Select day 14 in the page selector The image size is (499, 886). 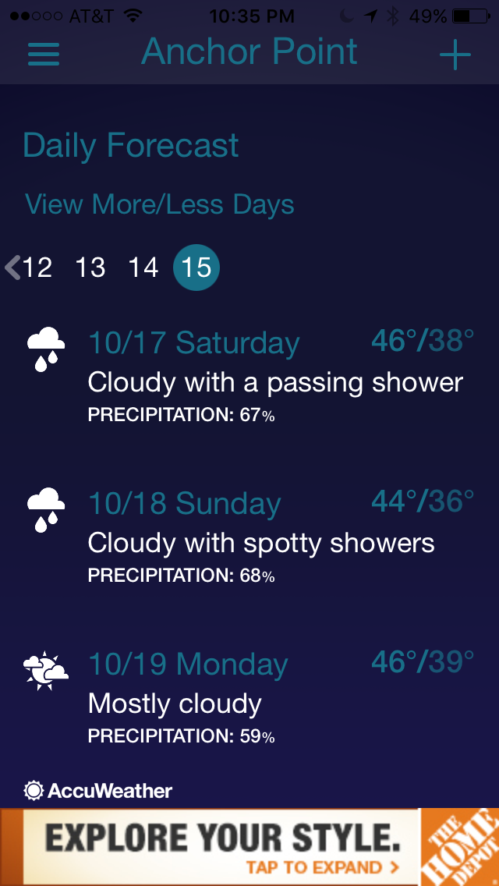pyautogui.click(x=143, y=268)
